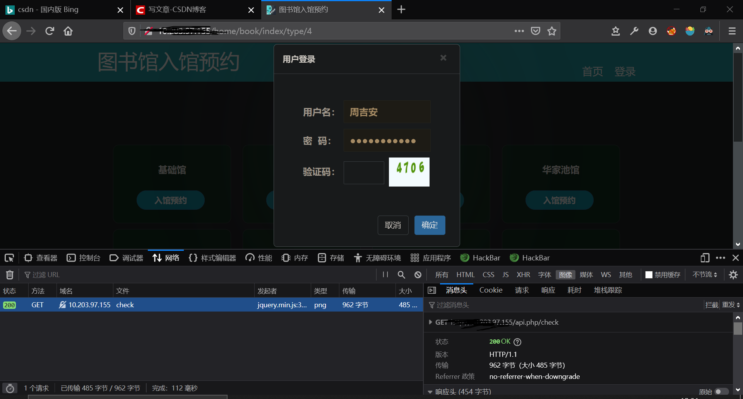Open the 样式编辑器 tab

click(212, 258)
